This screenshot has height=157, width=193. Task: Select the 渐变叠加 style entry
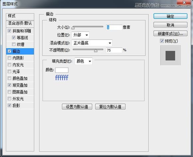point(20,85)
